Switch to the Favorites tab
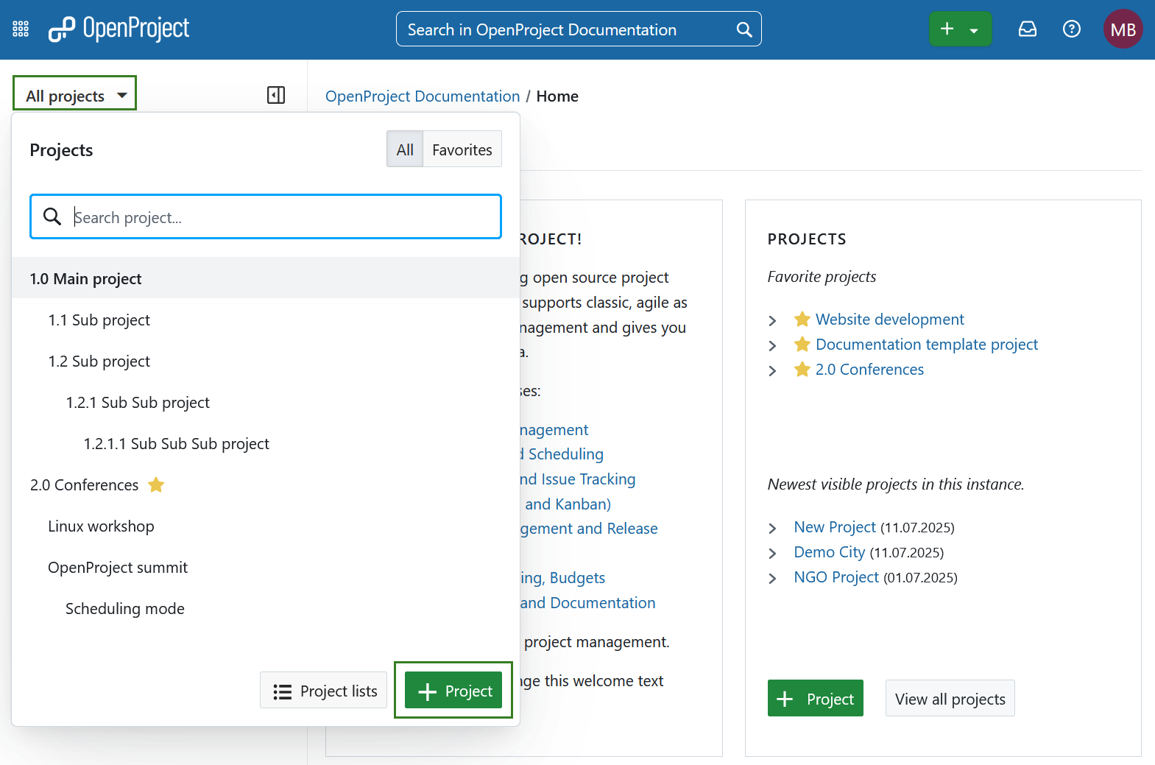 point(462,149)
